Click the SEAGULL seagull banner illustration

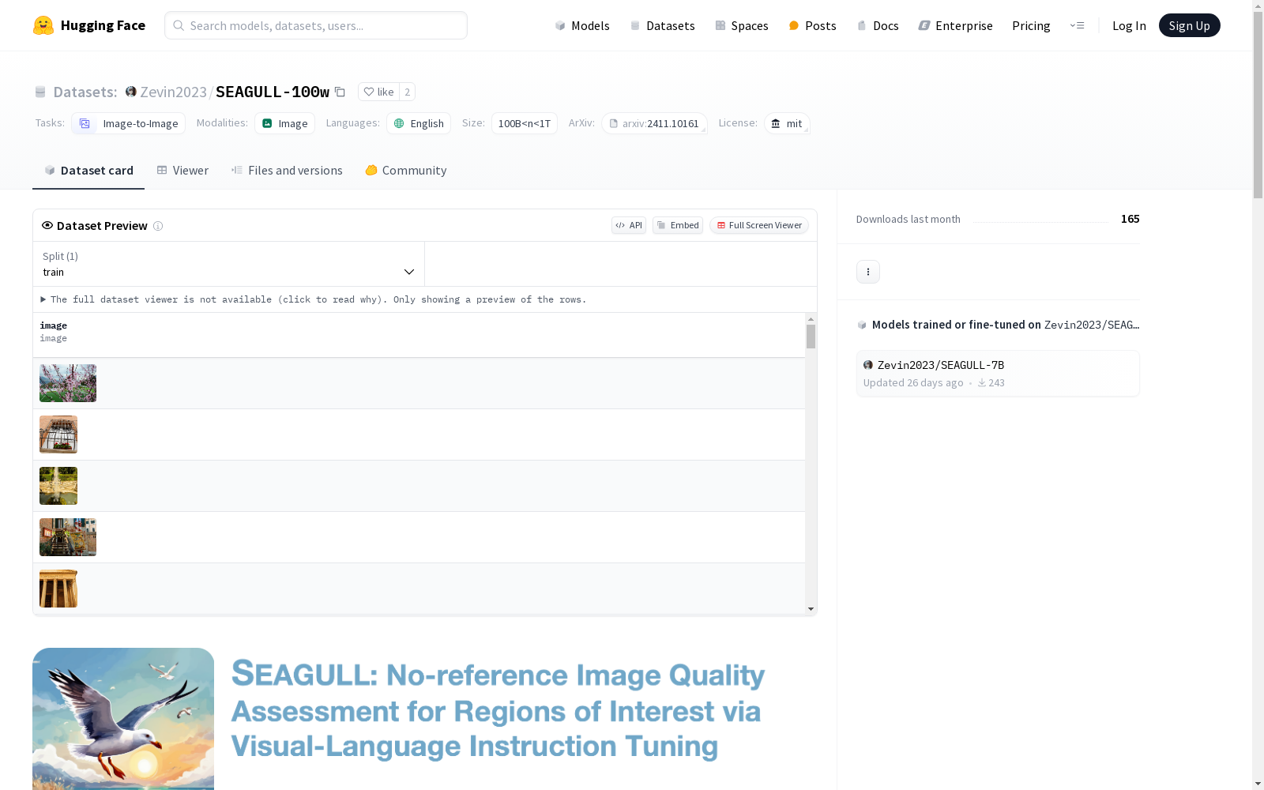point(123,719)
